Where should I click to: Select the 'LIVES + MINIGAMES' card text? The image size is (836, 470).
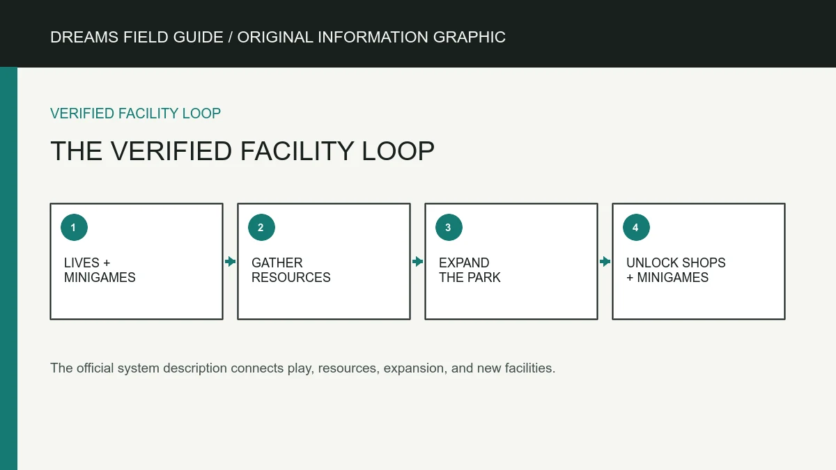(x=100, y=270)
